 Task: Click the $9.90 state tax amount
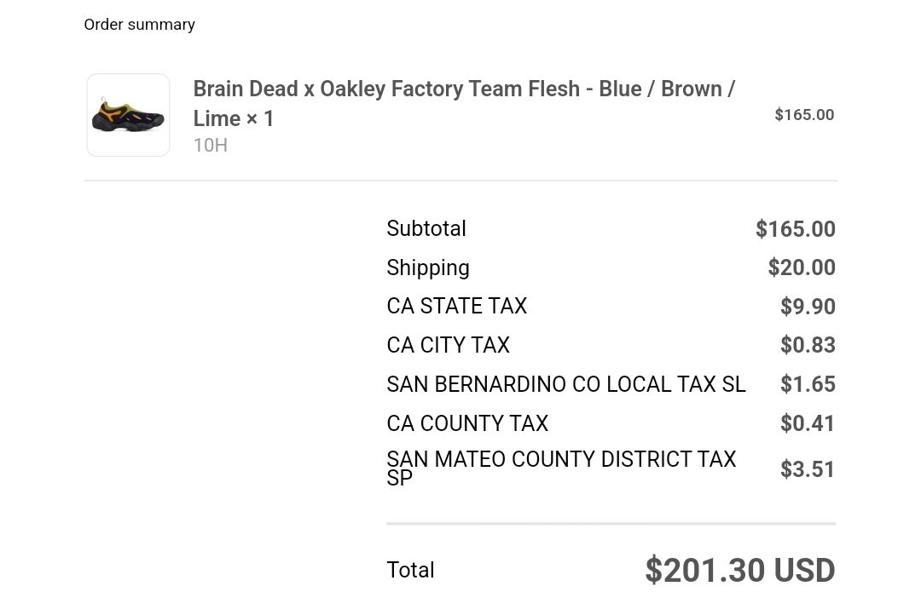point(807,307)
